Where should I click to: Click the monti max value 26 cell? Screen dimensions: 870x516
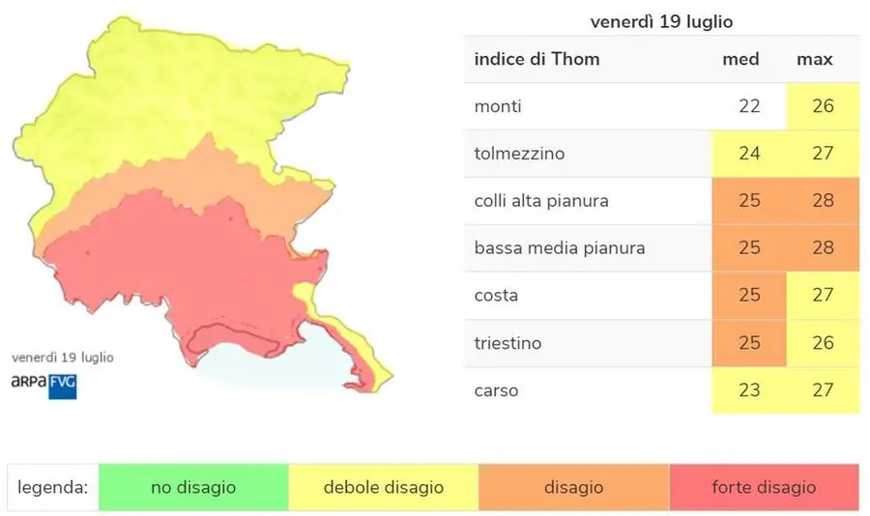(823, 106)
